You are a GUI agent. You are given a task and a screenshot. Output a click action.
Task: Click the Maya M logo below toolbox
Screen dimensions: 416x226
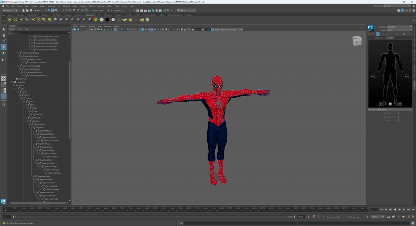tap(3, 202)
